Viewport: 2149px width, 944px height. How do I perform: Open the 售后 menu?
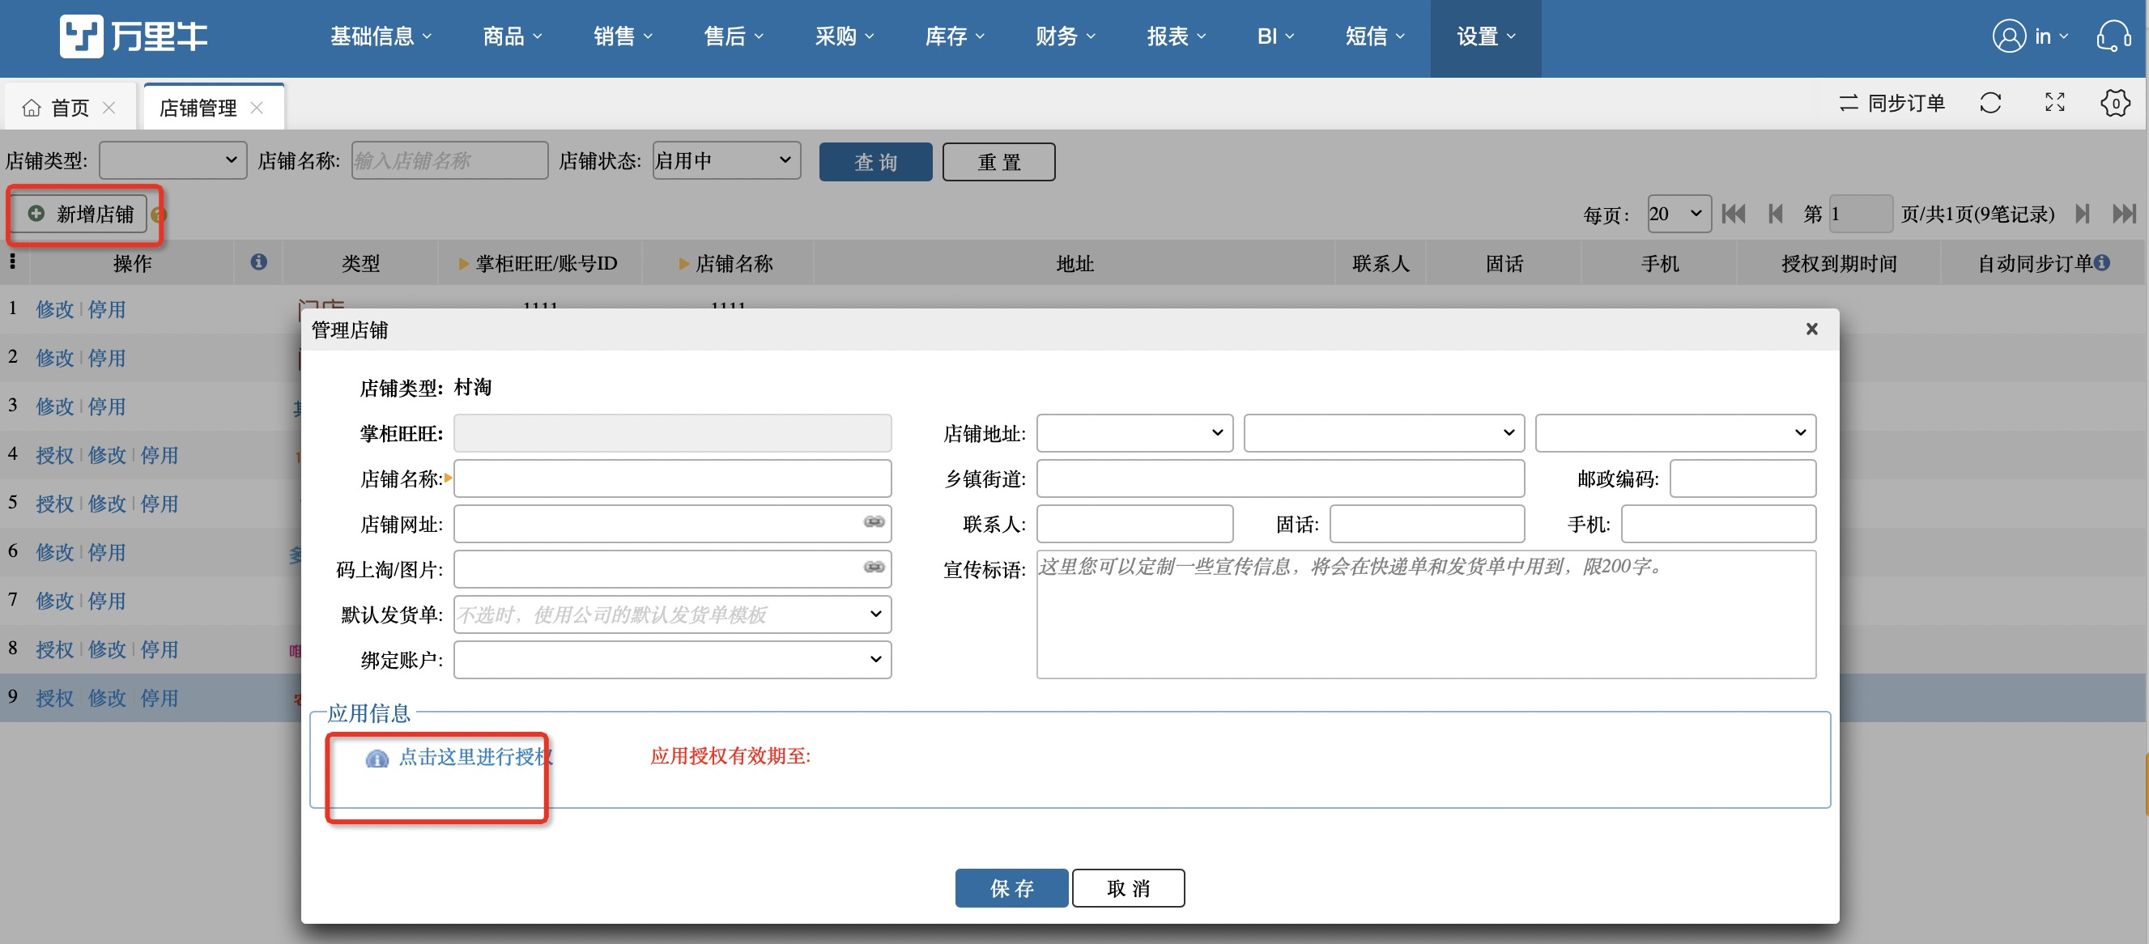tap(734, 36)
